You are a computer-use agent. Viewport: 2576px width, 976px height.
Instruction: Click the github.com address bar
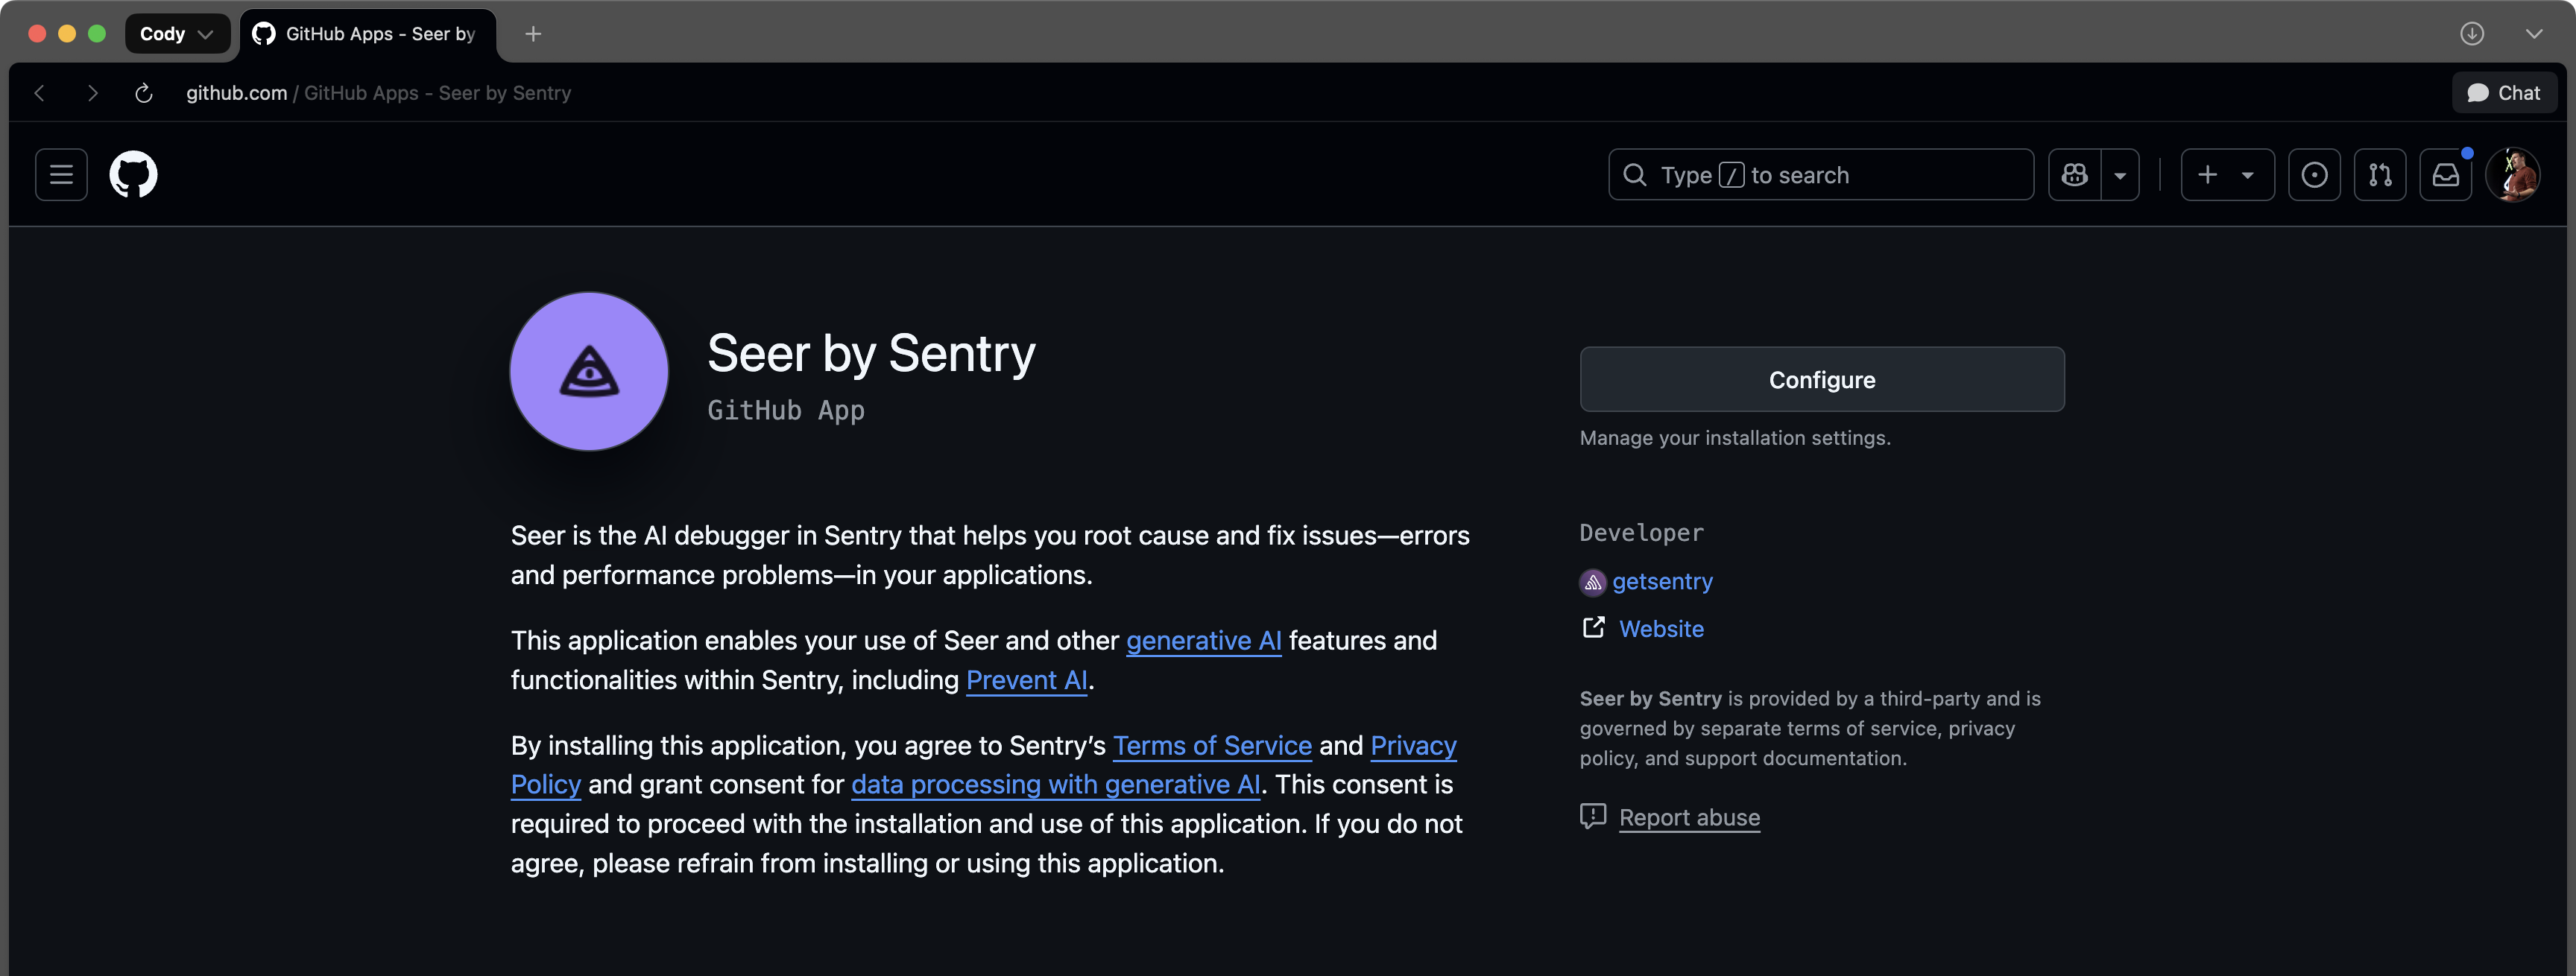378,93
